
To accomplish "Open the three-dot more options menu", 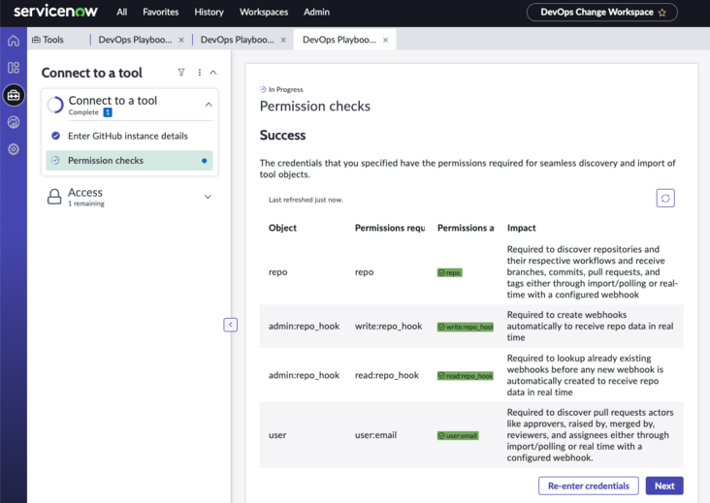I will (199, 73).
